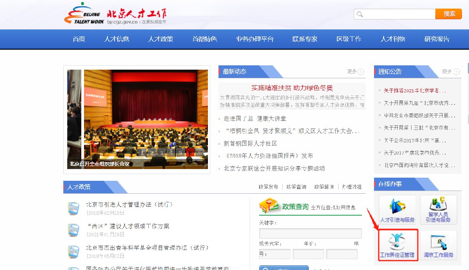Focus the top search input field
This screenshot has width=469, height=270.
pyautogui.click(x=395, y=14)
